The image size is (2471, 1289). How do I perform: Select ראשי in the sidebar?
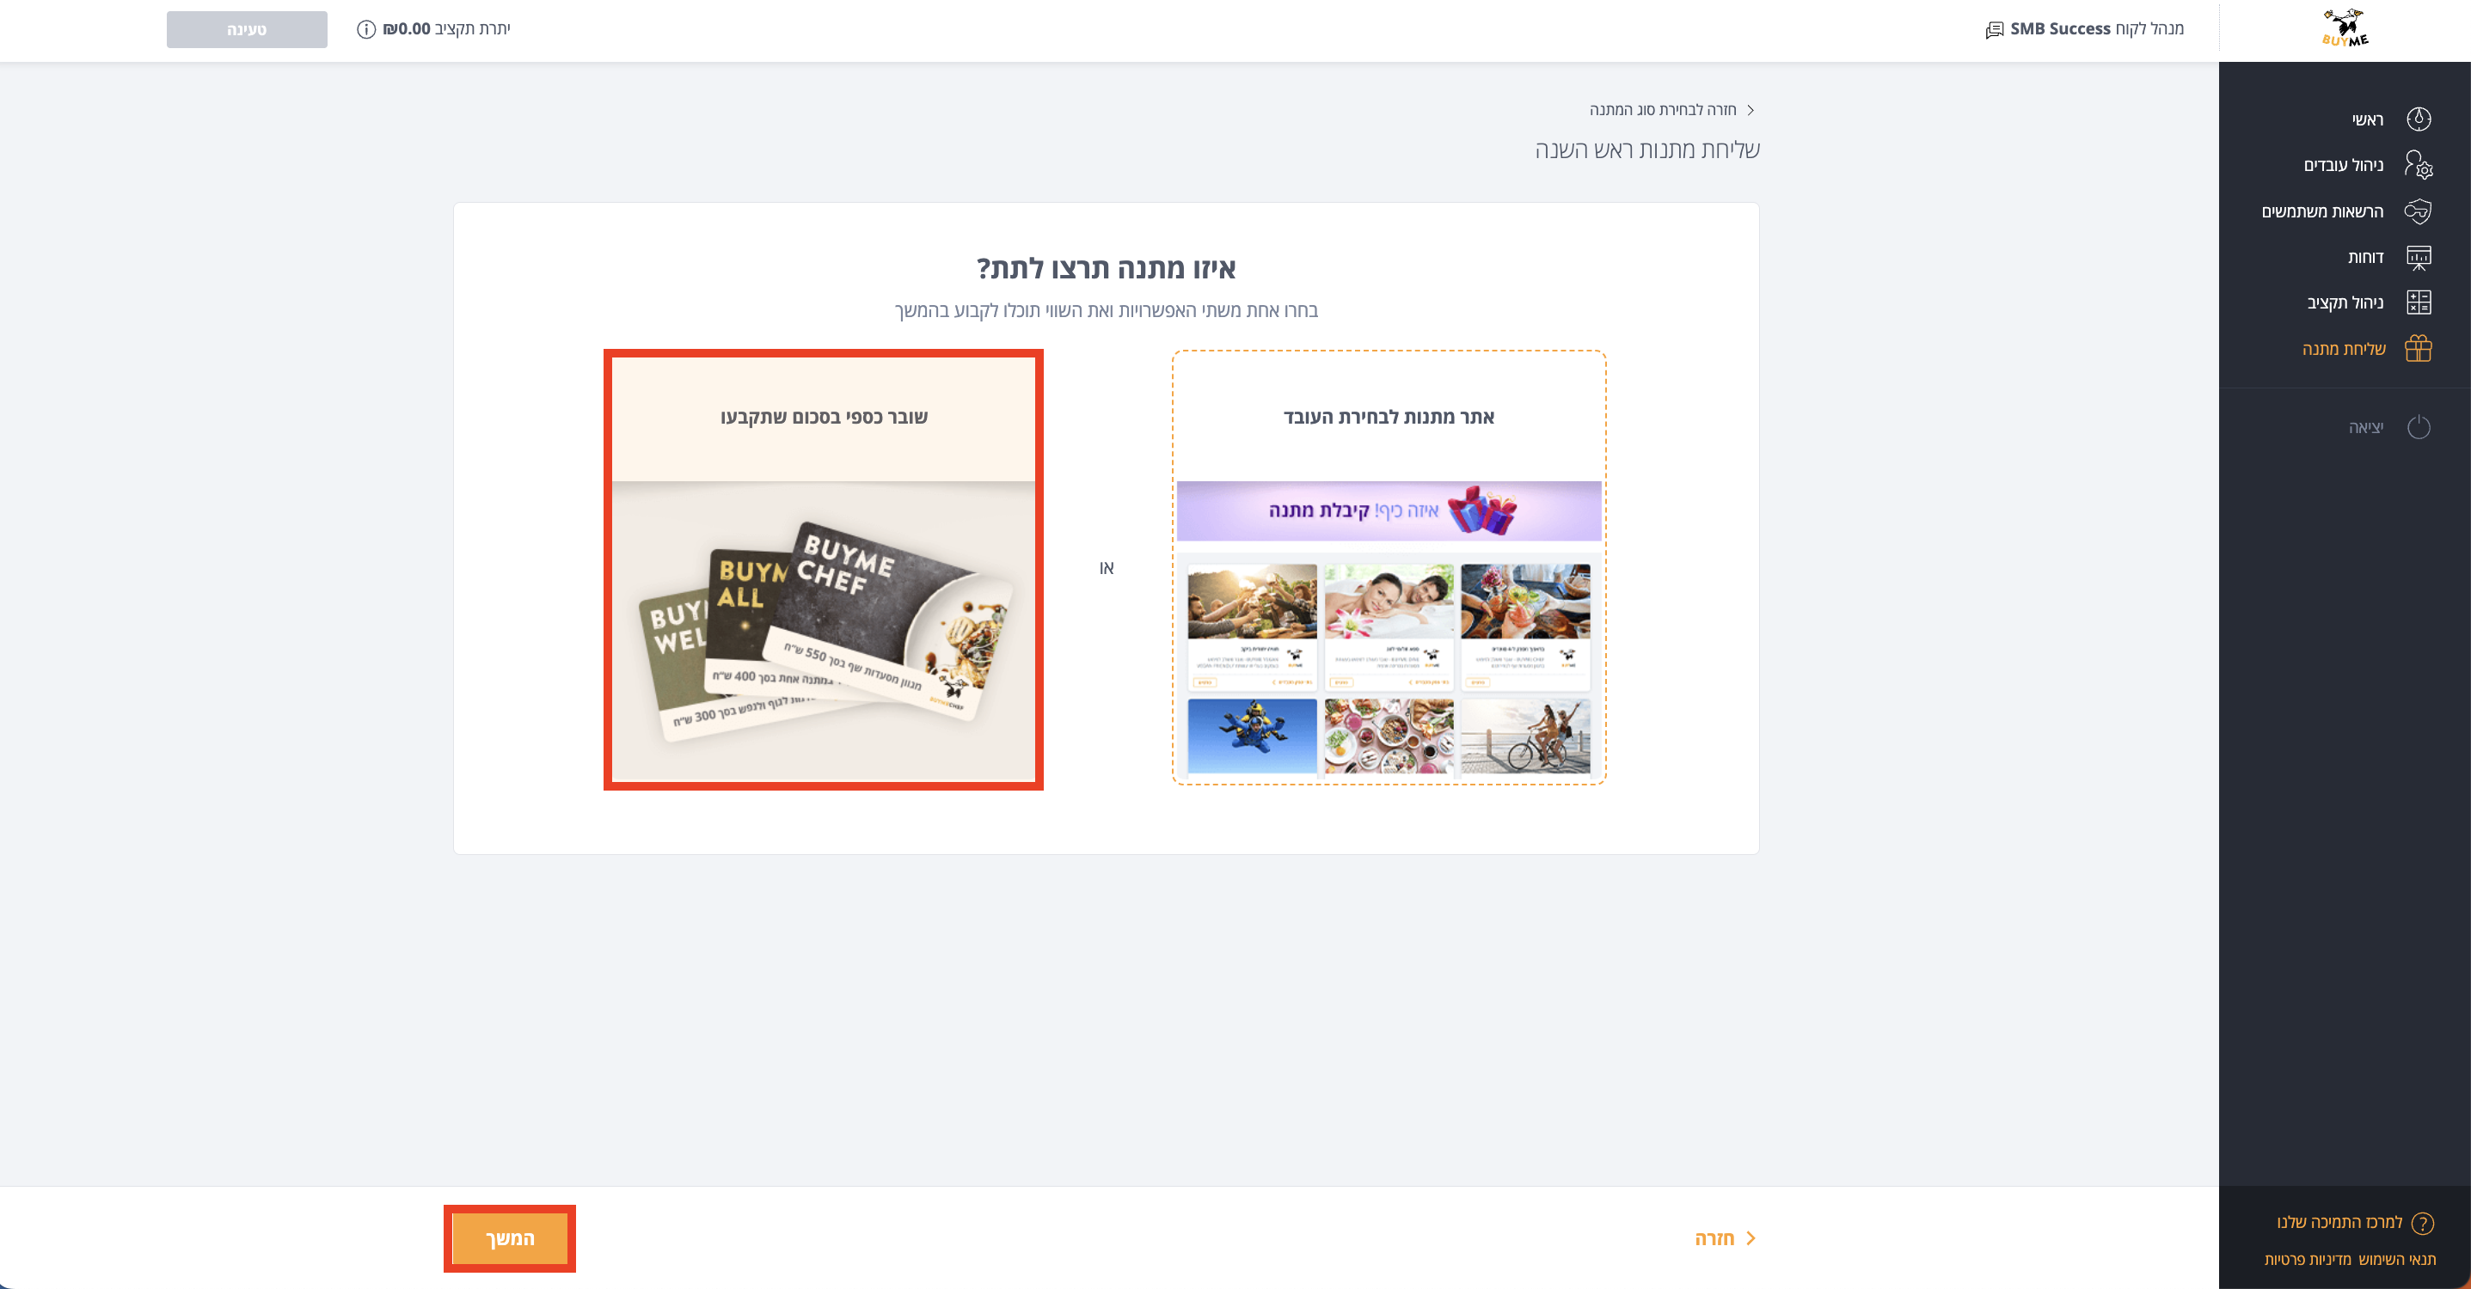2368,119
